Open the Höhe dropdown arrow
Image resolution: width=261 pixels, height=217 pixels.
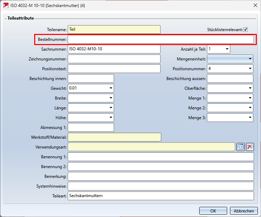pyautogui.click(x=111, y=118)
